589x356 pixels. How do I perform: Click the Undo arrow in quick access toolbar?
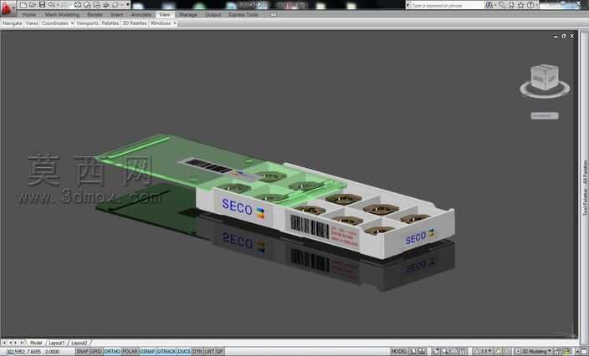51,5
